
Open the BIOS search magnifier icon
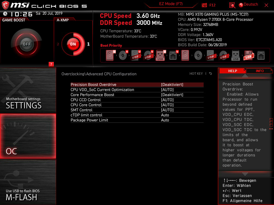coord(232,5)
